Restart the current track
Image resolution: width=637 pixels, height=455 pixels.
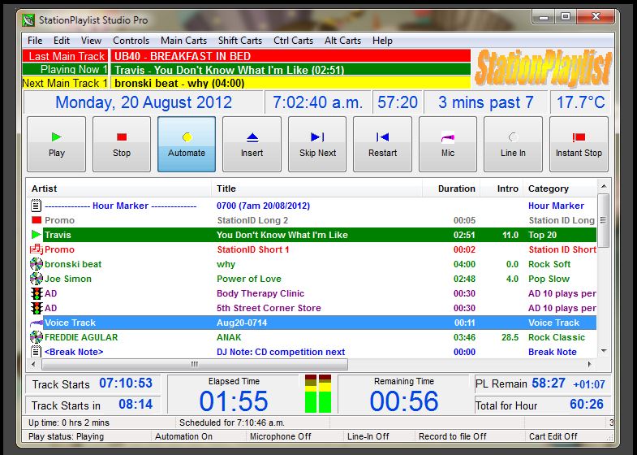click(382, 144)
